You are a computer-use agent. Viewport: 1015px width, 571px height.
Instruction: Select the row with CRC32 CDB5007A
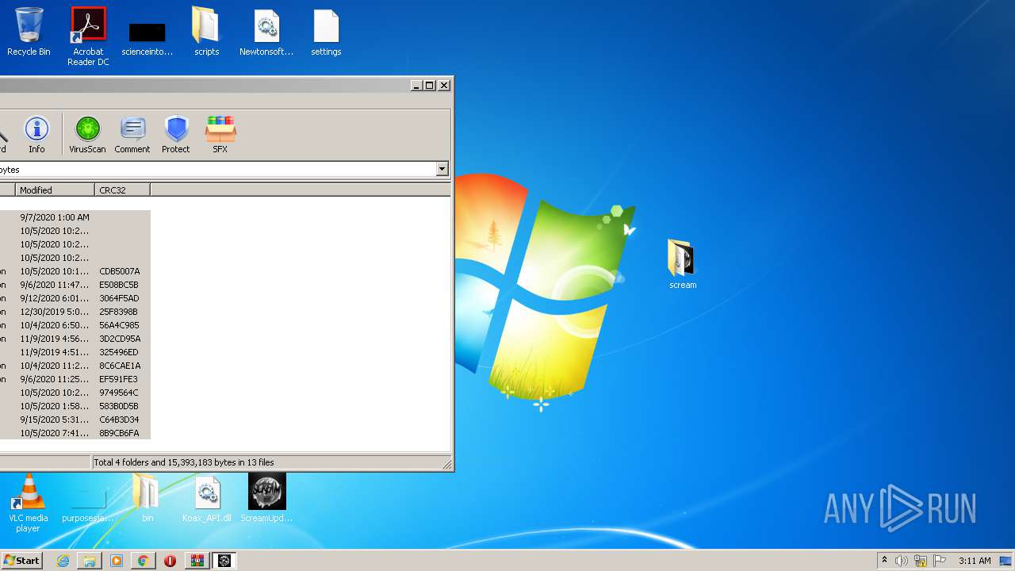(75, 271)
